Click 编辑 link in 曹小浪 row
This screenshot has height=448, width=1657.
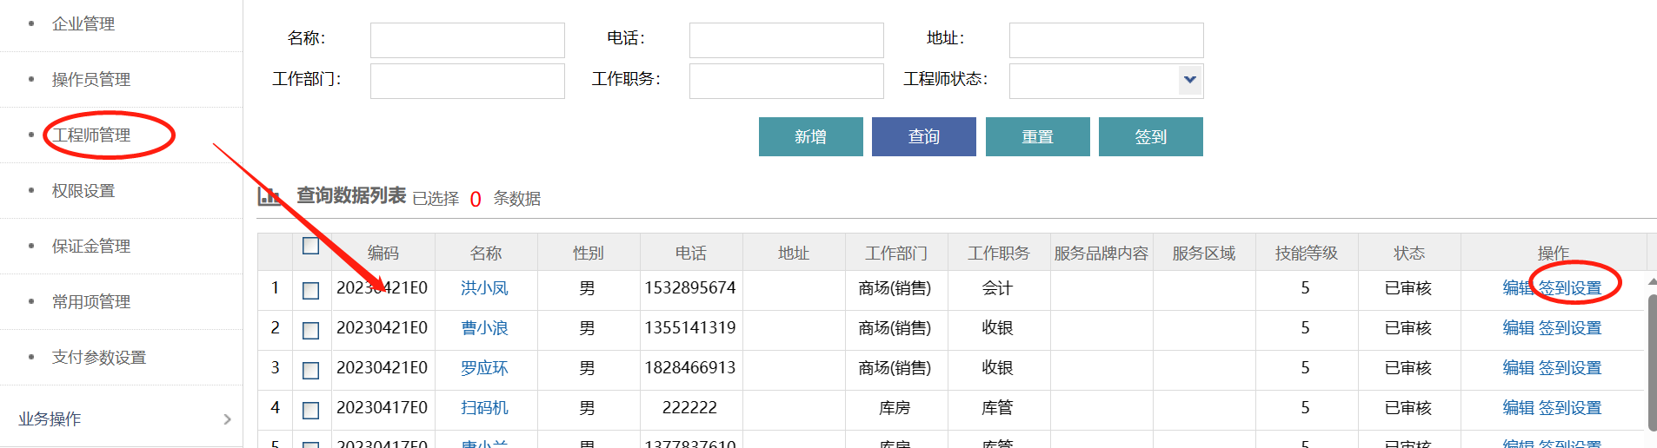coord(1518,328)
